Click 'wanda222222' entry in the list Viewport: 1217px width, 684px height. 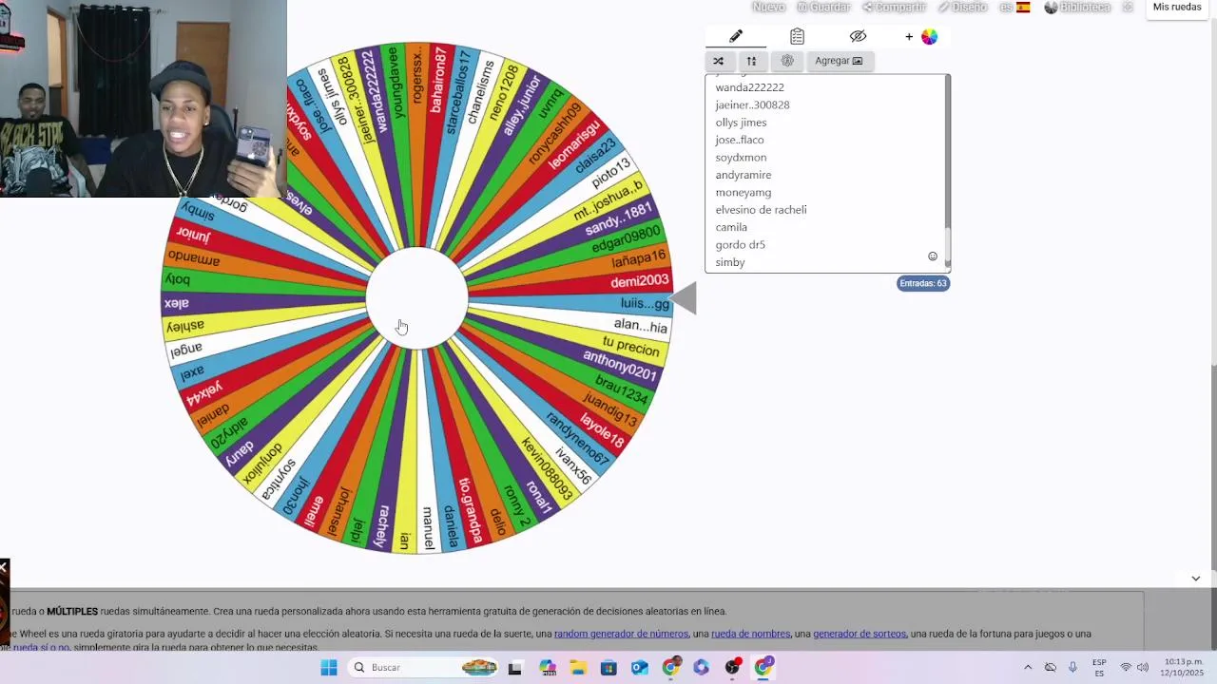tap(749, 87)
